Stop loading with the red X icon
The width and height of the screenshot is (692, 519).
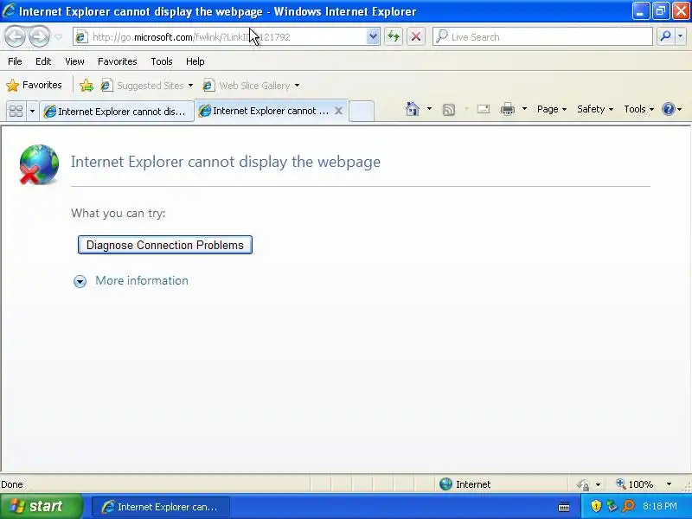(x=415, y=36)
